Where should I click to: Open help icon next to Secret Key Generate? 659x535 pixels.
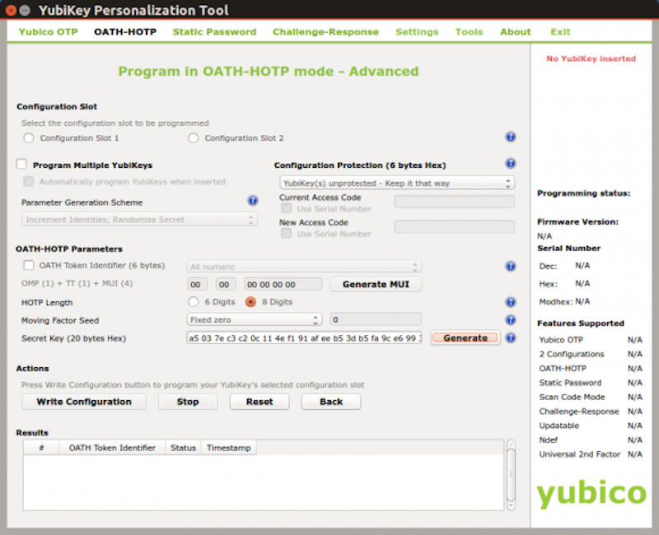pos(510,337)
